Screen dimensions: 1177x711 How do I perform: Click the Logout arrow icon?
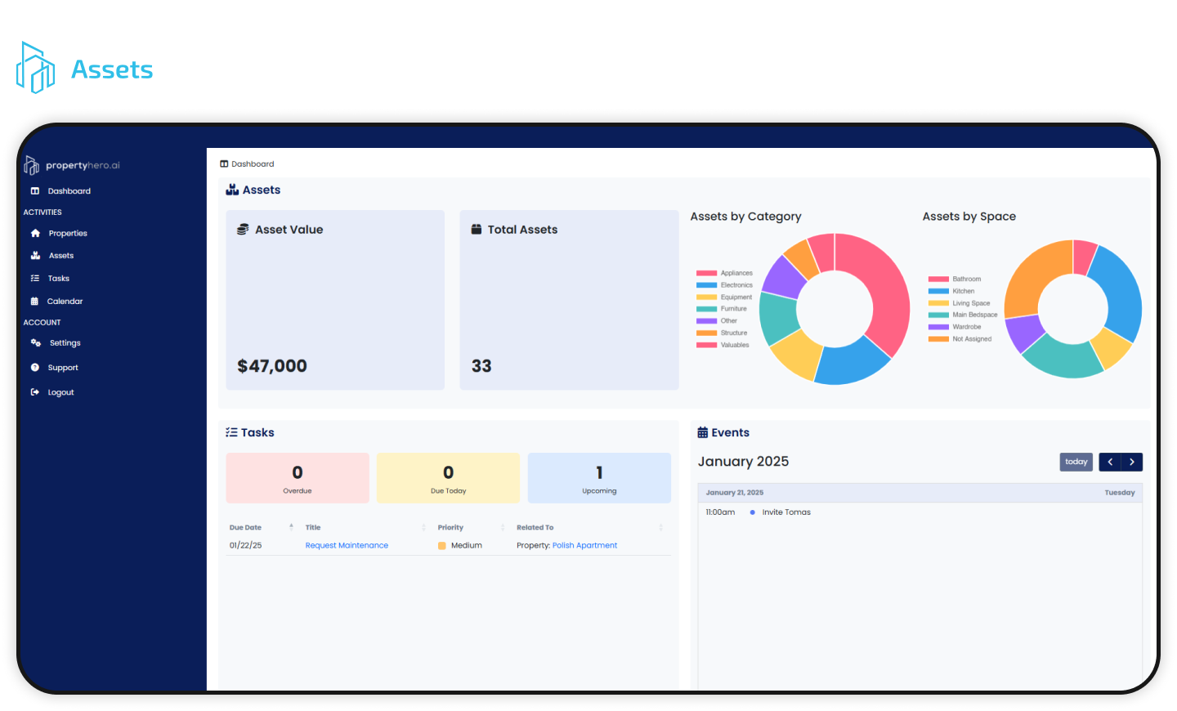click(35, 392)
